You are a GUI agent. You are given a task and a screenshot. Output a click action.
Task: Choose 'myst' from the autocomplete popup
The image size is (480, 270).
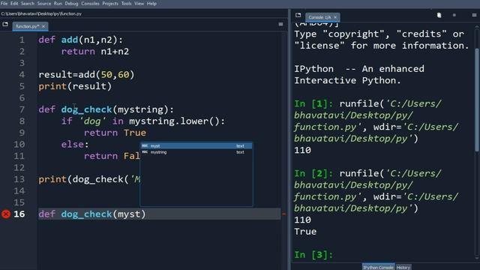pos(196,146)
